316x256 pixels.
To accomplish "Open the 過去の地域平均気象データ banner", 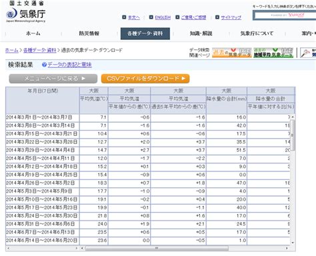I will pos(273,53).
